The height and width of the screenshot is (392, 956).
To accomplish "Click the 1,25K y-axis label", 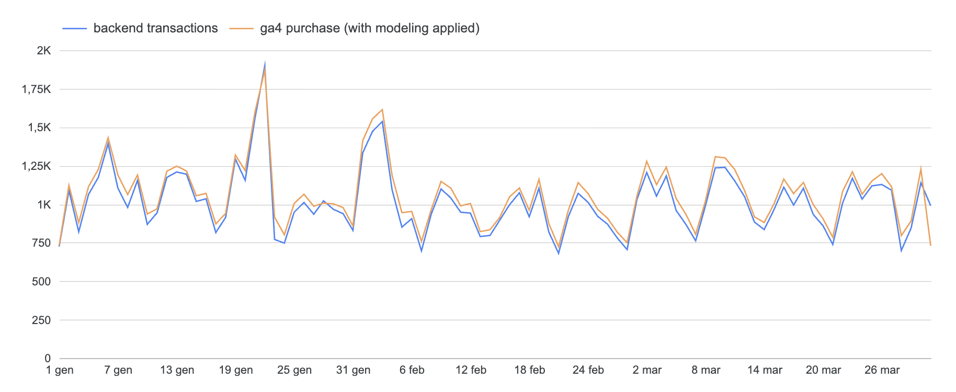I will [36, 166].
